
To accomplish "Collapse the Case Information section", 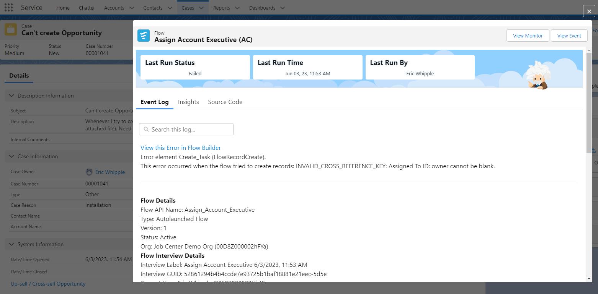I will coord(11,156).
